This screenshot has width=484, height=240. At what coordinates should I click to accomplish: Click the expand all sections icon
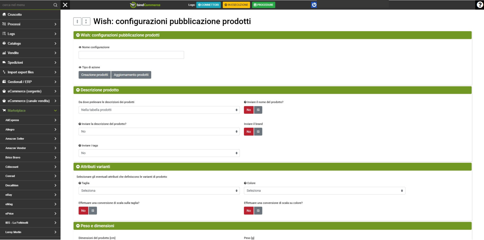pos(86,21)
